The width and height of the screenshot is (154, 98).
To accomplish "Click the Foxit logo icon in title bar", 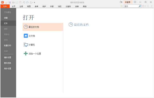I will point(3,2).
